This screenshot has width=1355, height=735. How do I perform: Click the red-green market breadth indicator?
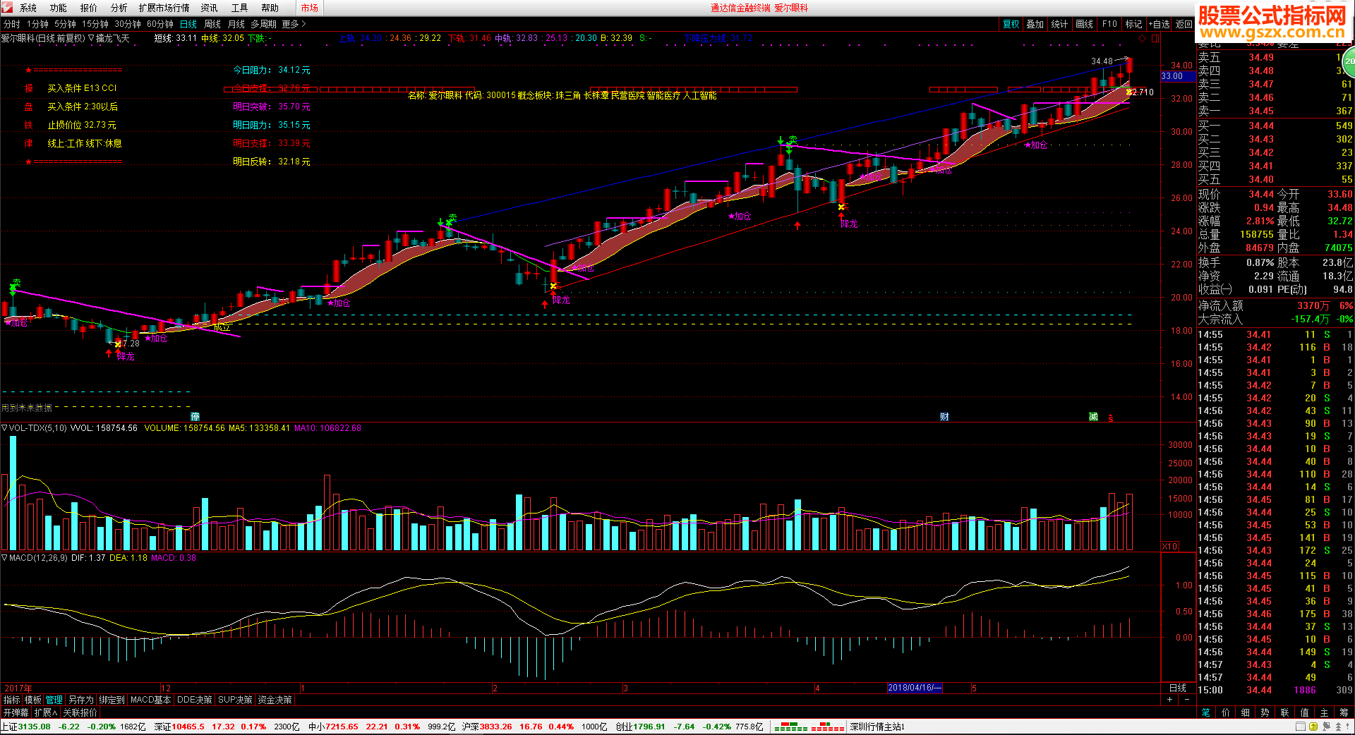coord(809,727)
